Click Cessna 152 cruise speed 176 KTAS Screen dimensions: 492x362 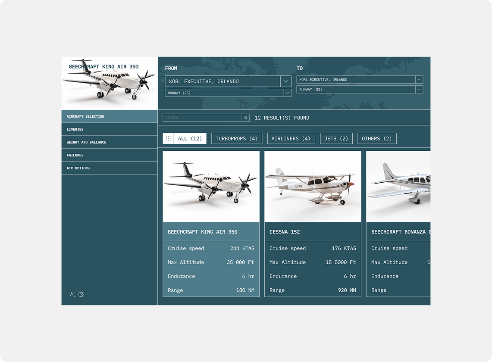[344, 248]
